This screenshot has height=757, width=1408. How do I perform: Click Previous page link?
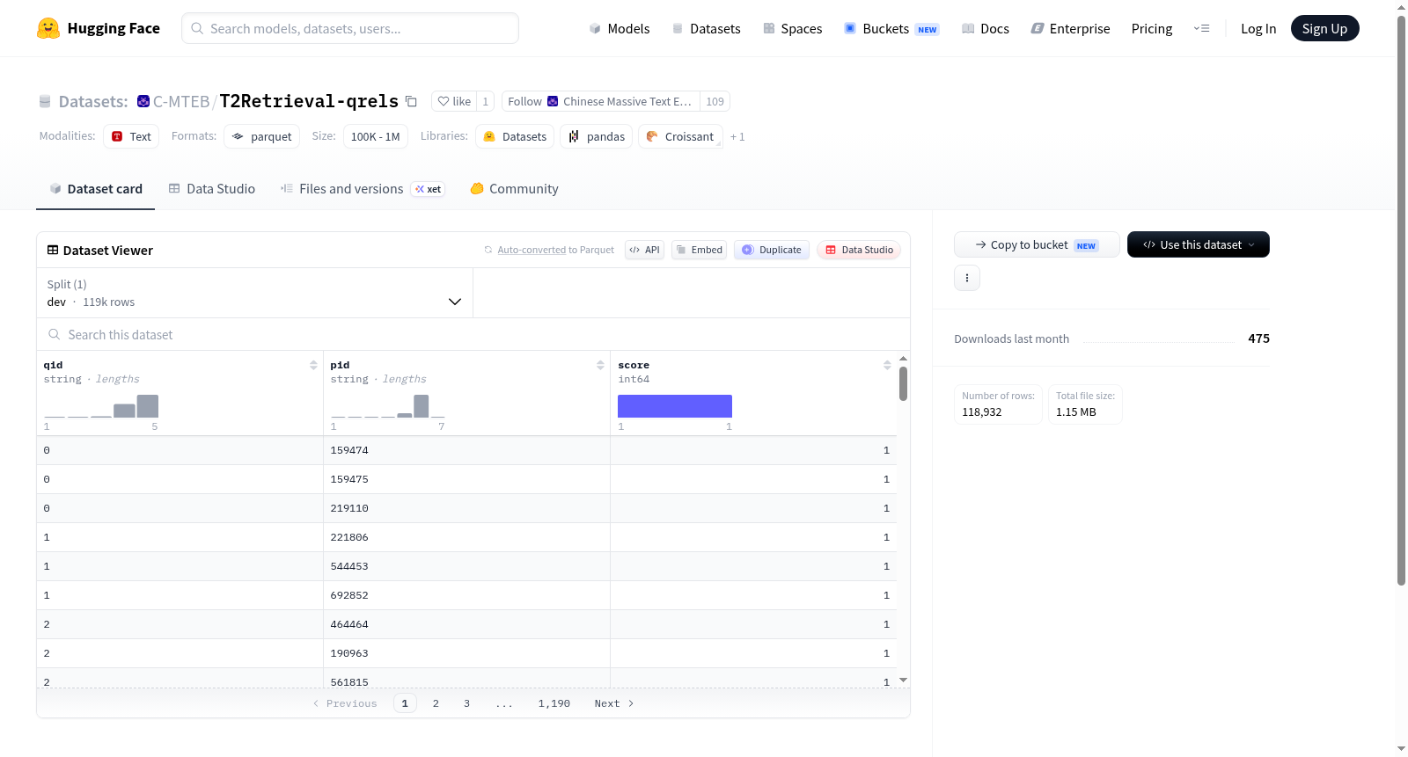[345, 703]
